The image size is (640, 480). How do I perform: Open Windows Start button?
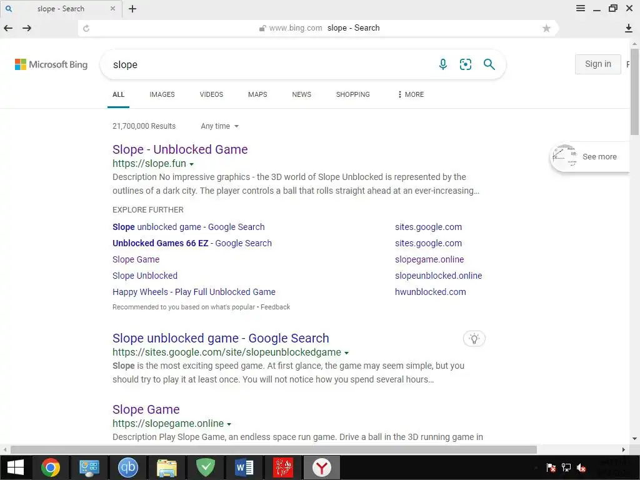tap(16, 467)
